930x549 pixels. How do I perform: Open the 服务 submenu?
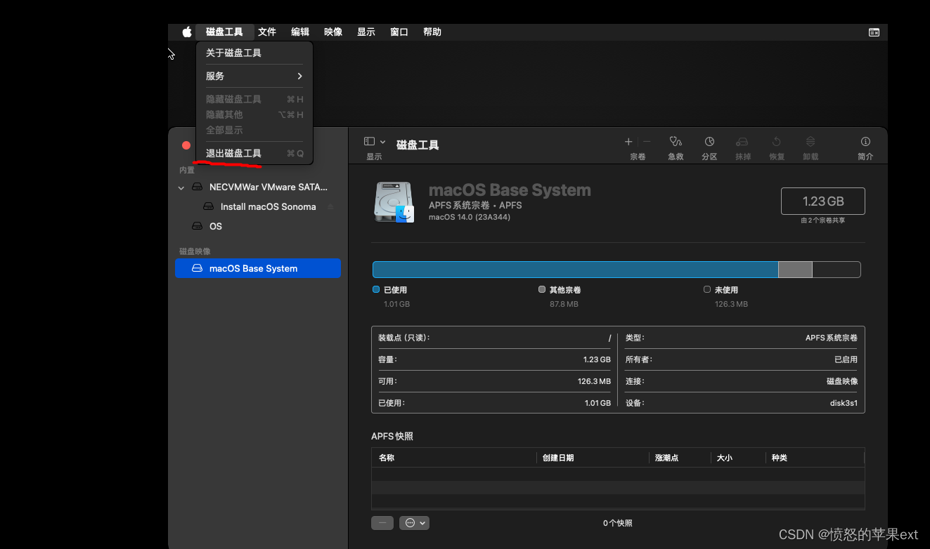coord(254,76)
